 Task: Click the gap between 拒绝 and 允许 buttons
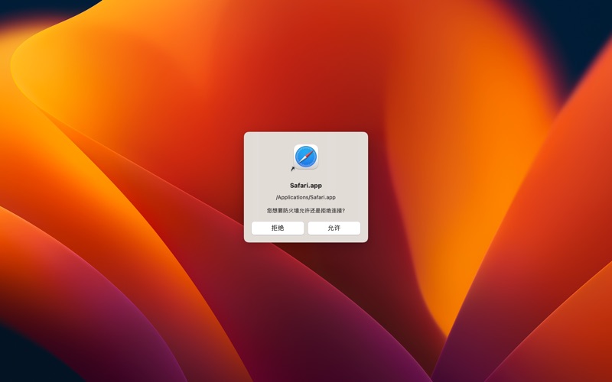(306, 228)
